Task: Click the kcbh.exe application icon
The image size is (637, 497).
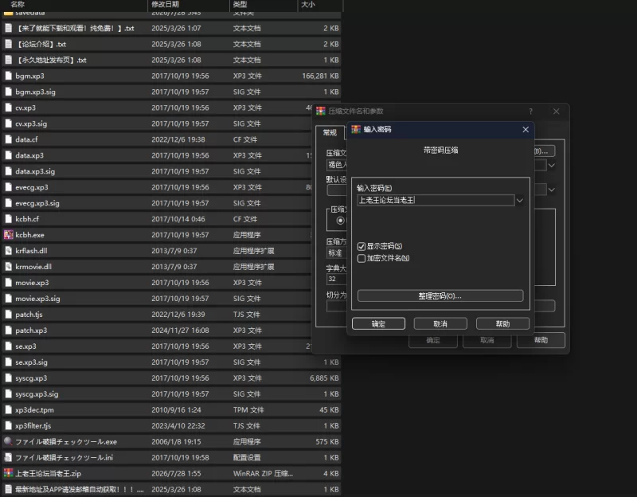Action: (x=8, y=234)
